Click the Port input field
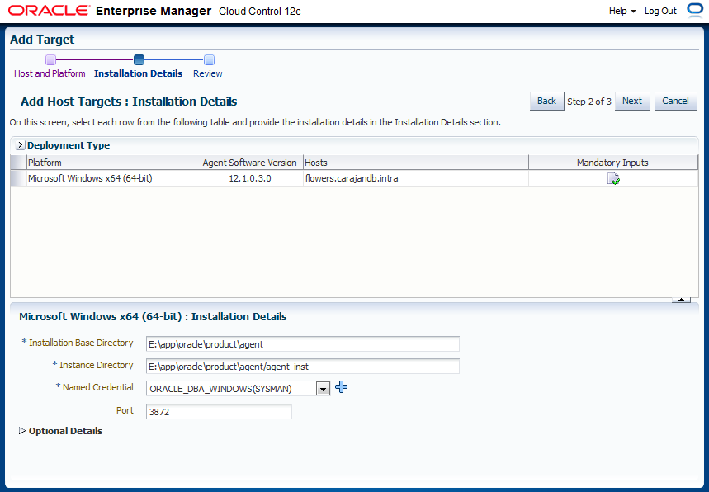The width and height of the screenshot is (709, 492). tap(219, 411)
